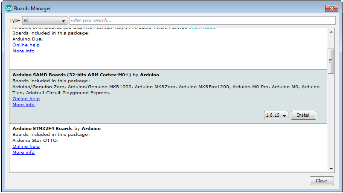Open the Type dropdown set to All
The height and width of the screenshot is (193, 343).
point(45,20)
